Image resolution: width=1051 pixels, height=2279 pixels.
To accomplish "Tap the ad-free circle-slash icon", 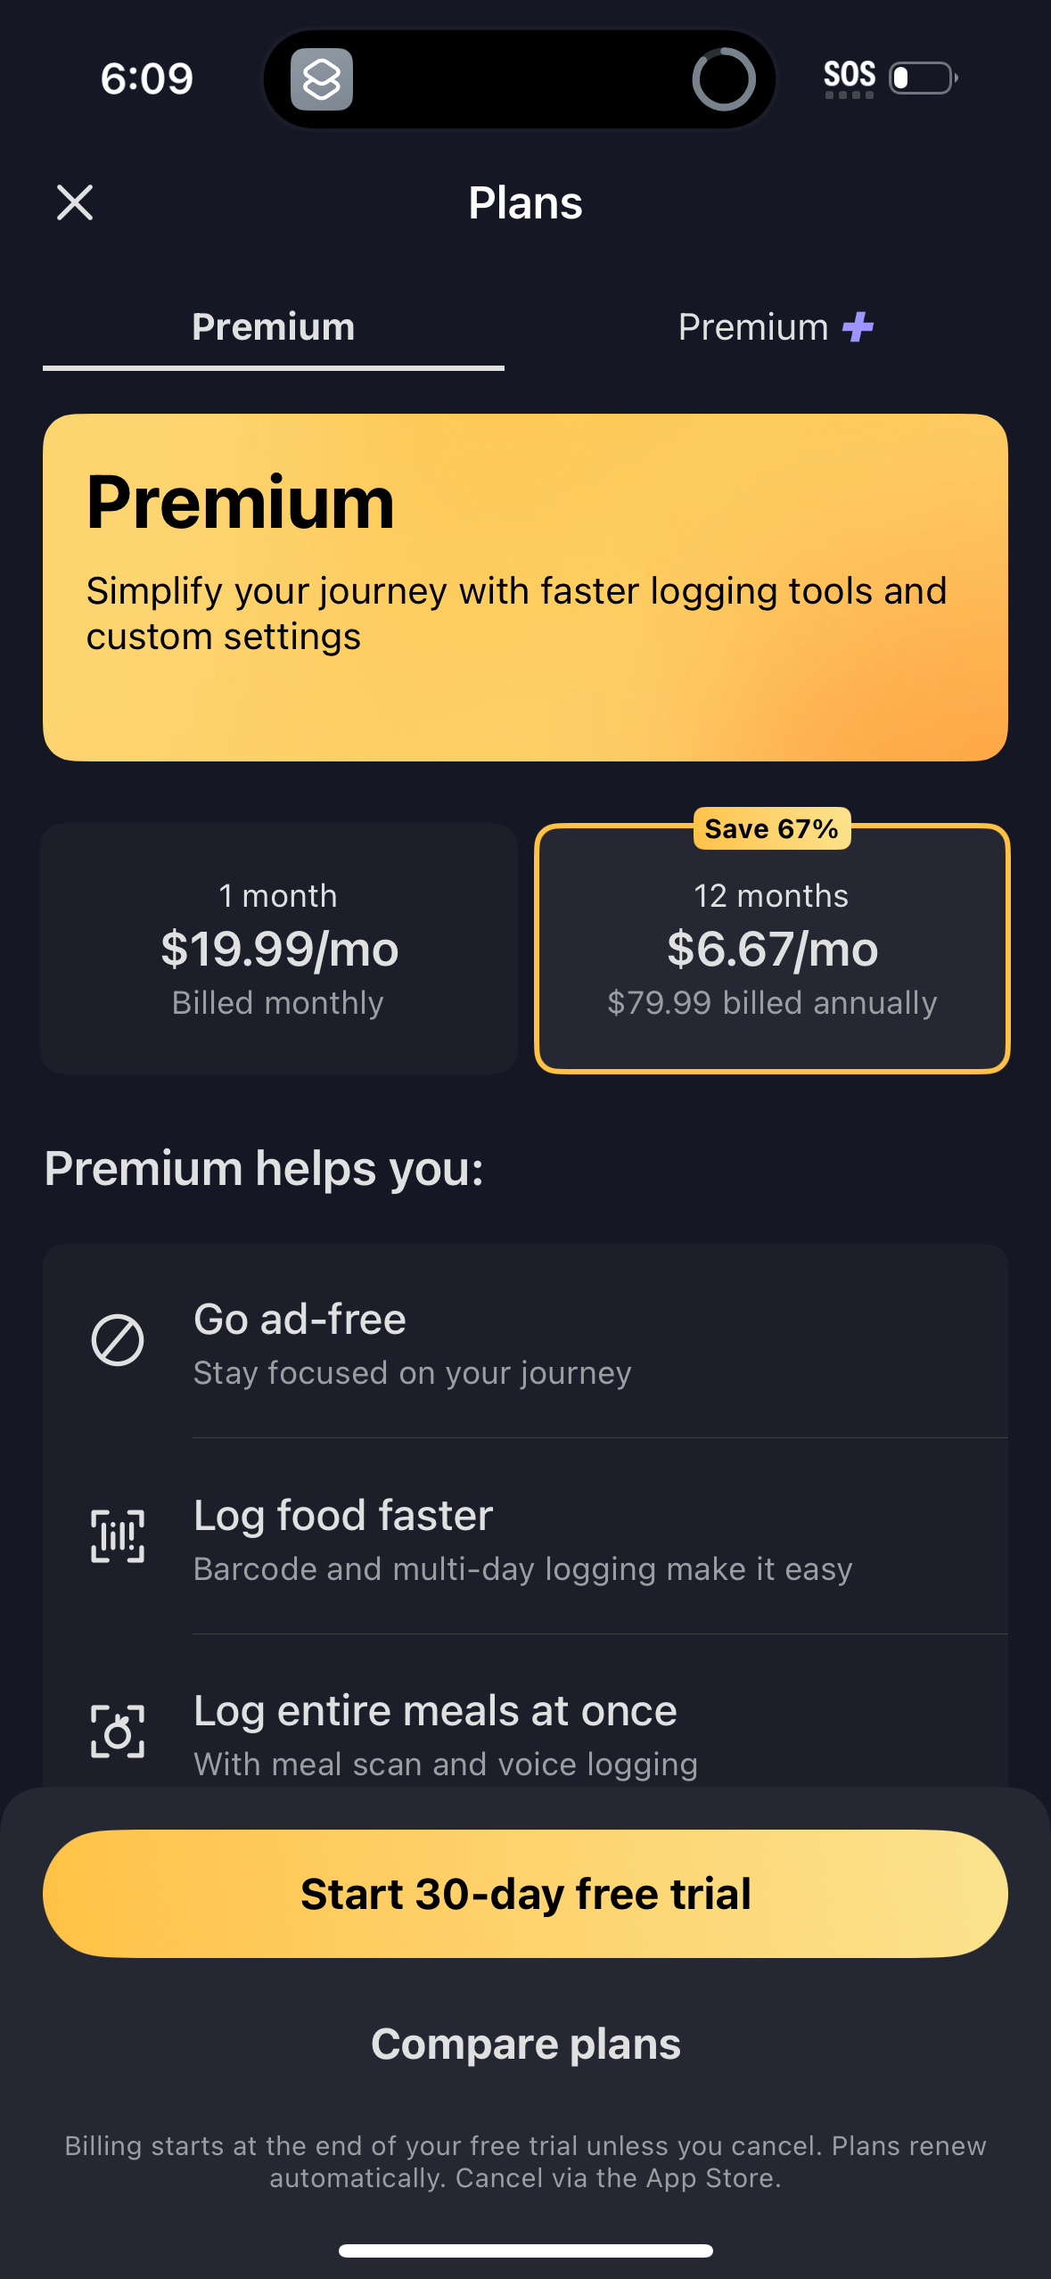I will 118,1340.
